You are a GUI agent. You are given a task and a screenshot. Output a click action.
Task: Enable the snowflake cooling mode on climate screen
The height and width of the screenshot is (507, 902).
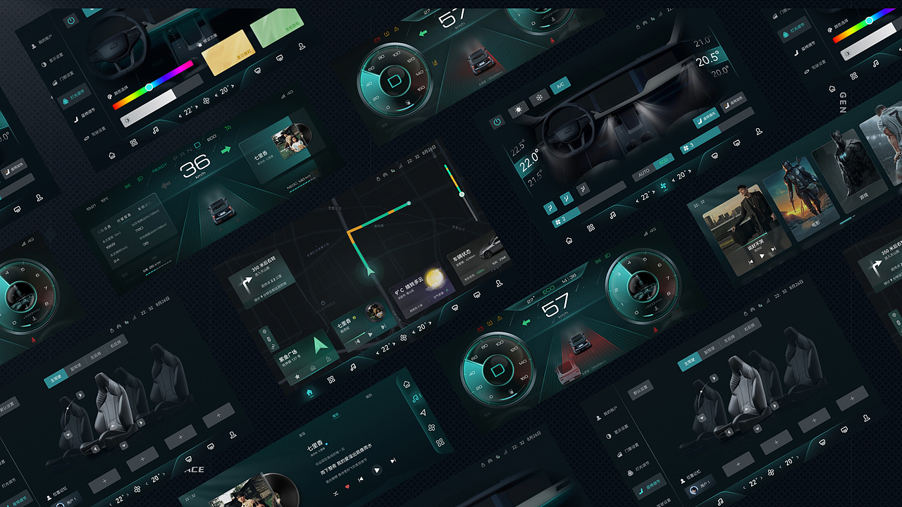(540, 96)
